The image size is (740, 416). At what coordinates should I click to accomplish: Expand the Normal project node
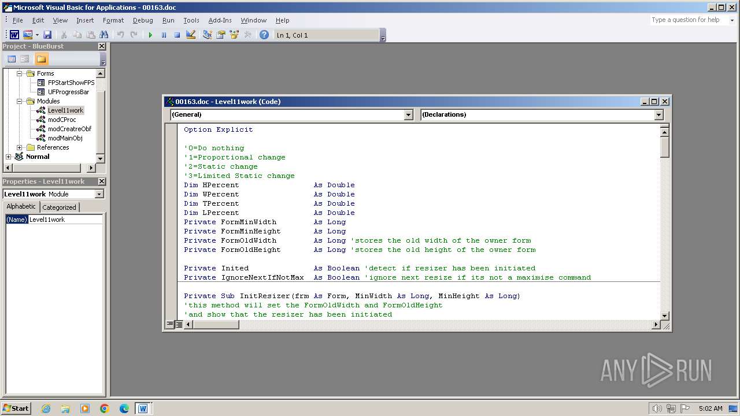(8, 157)
